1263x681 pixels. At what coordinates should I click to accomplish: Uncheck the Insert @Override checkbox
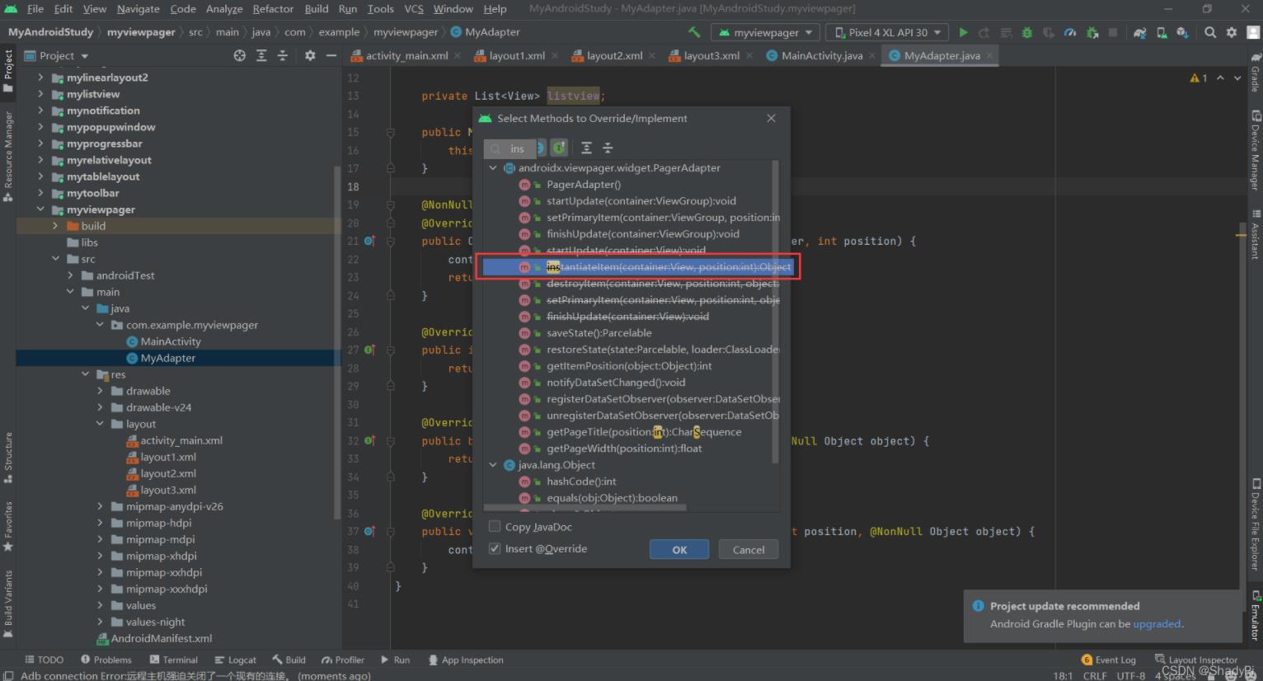pos(495,549)
